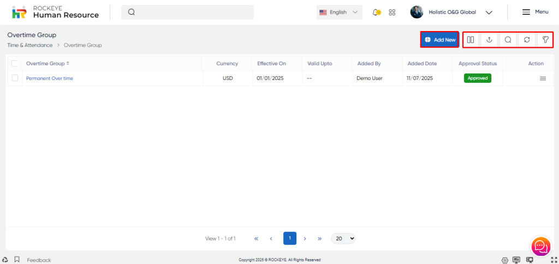The width and height of the screenshot is (559, 264).
Task: Open the Permanent Over time link
Action: pyautogui.click(x=50, y=78)
